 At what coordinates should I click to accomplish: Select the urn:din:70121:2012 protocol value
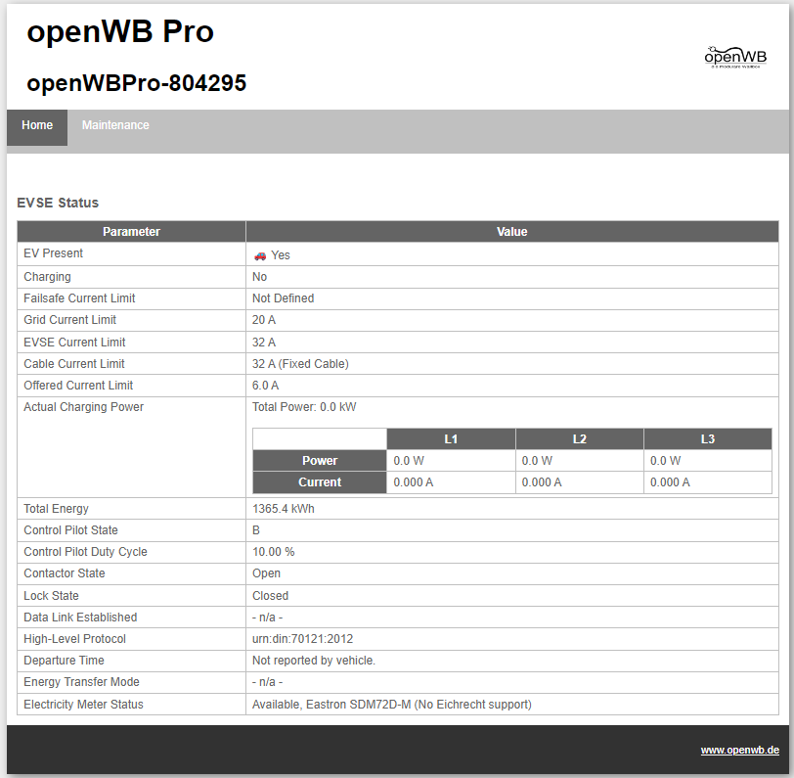coord(302,639)
